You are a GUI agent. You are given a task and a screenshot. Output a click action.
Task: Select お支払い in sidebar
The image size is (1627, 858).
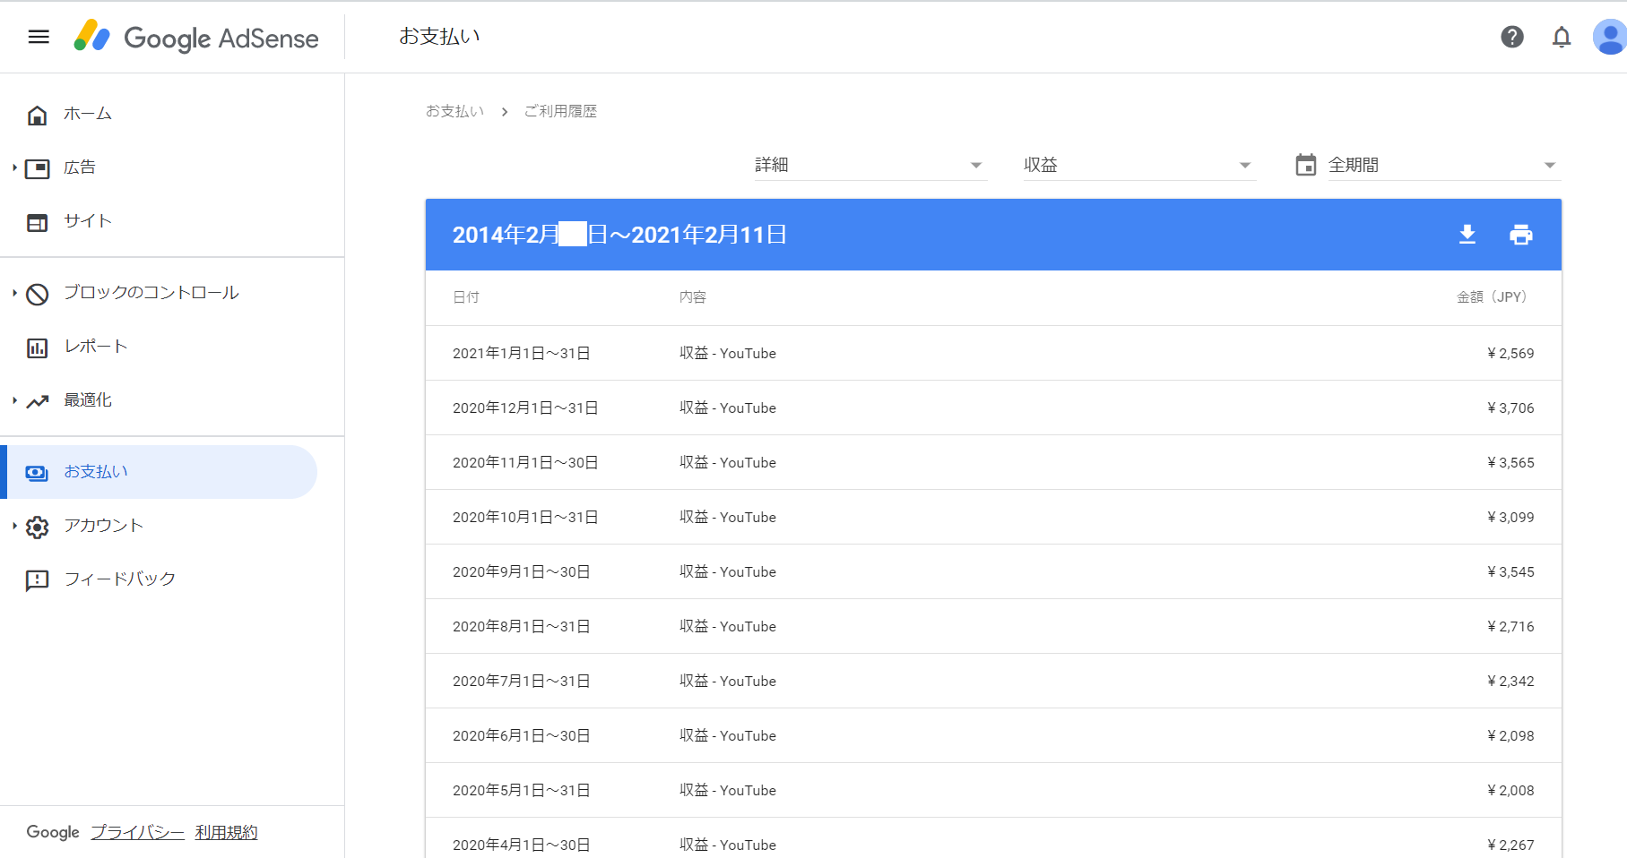[159, 472]
